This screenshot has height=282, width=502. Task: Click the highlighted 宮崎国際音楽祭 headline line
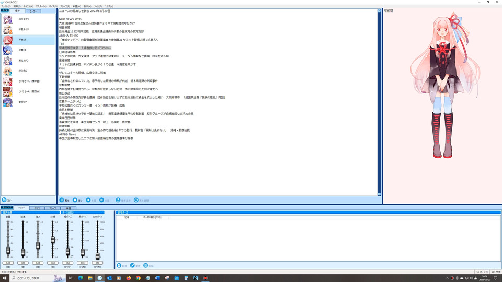click(x=85, y=48)
